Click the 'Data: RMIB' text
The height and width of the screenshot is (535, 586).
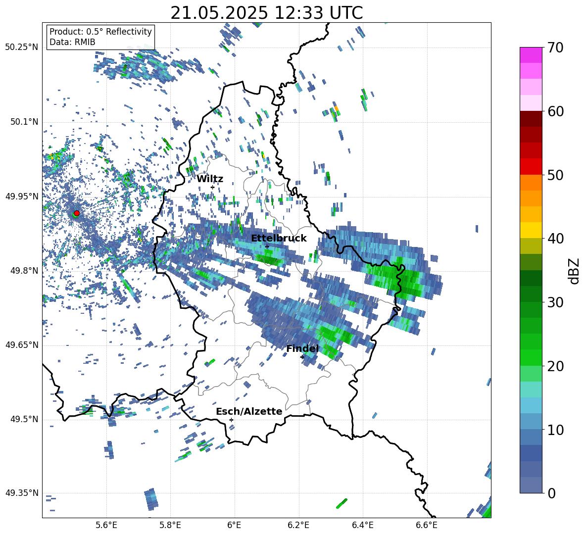click(72, 42)
